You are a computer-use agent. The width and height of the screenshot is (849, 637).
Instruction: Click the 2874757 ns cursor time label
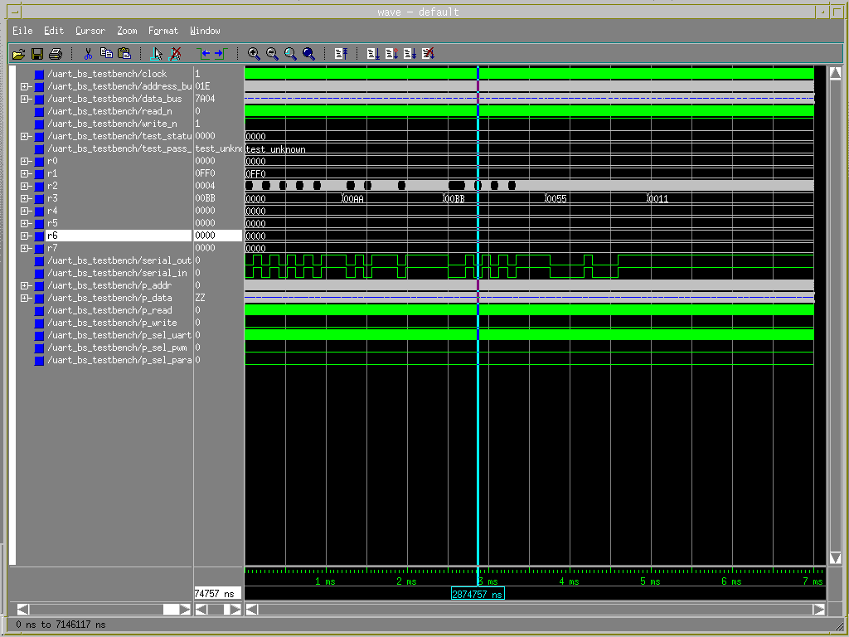(x=478, y=594)
